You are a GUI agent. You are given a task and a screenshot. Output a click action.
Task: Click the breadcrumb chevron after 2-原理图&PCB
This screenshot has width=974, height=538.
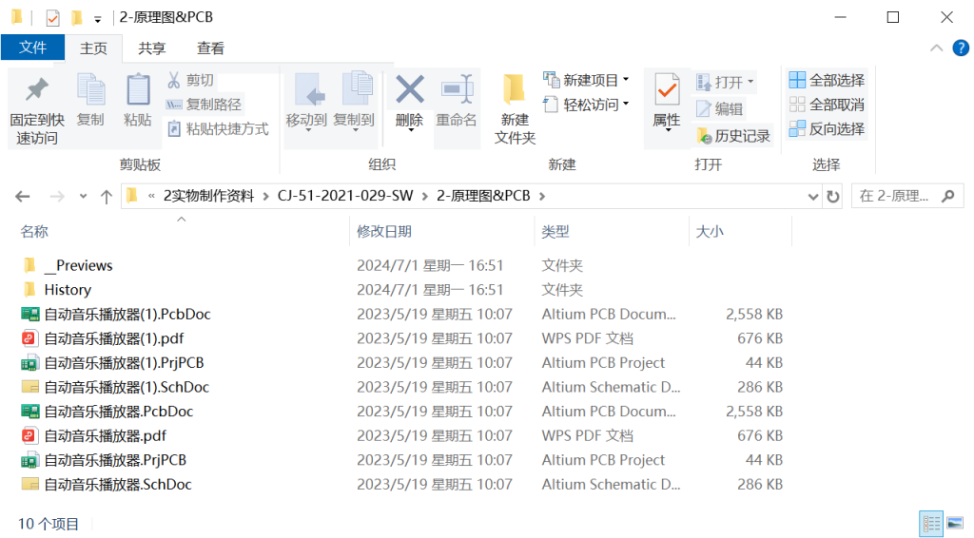pyautogui.click(x=542, y=197)
